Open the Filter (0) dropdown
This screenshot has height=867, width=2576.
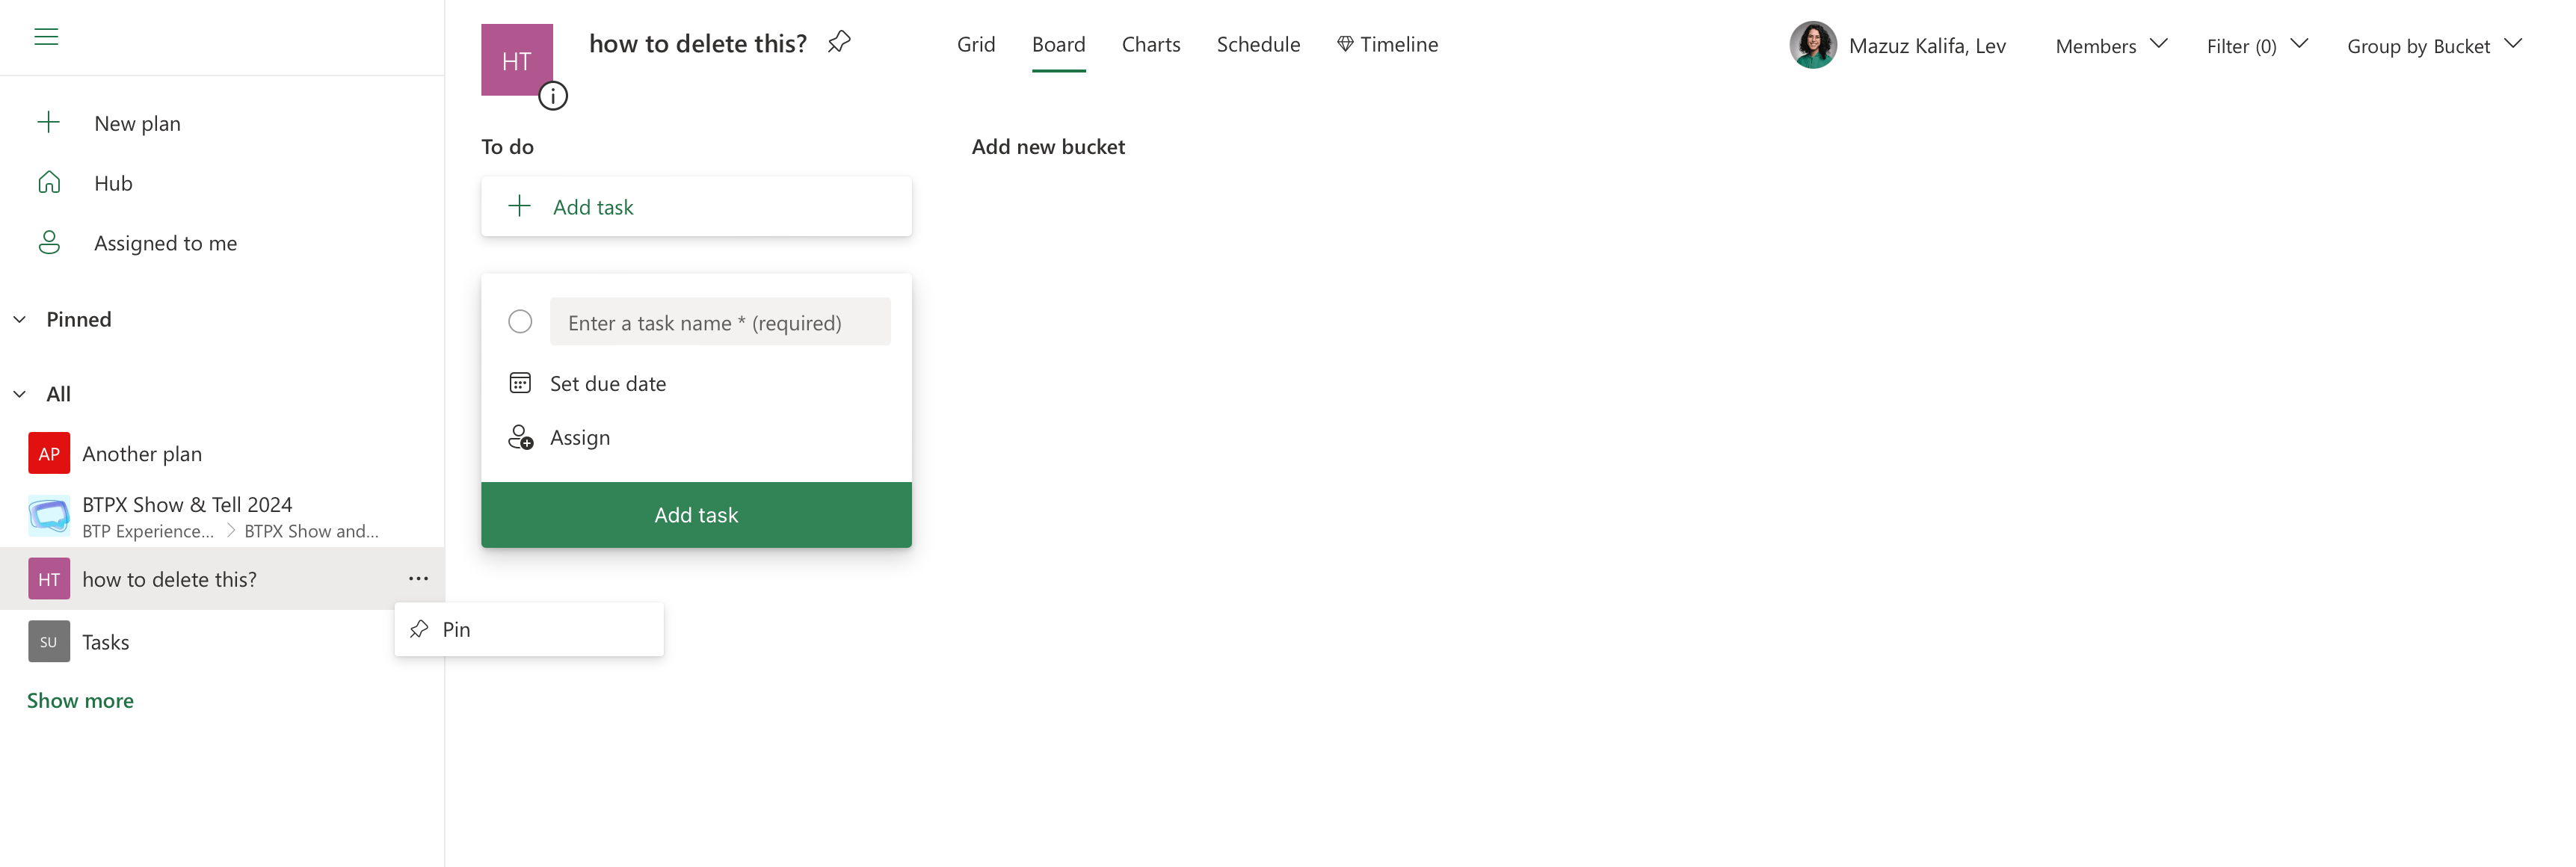click(2256, 46)
